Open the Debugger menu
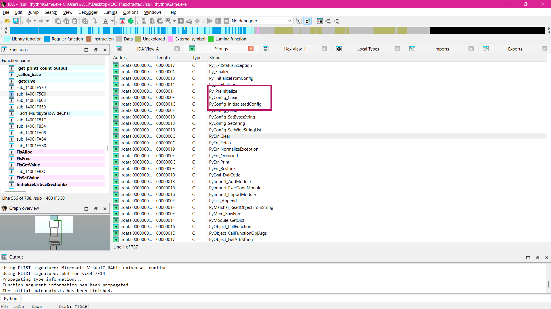551x309 pixels. 88,12
